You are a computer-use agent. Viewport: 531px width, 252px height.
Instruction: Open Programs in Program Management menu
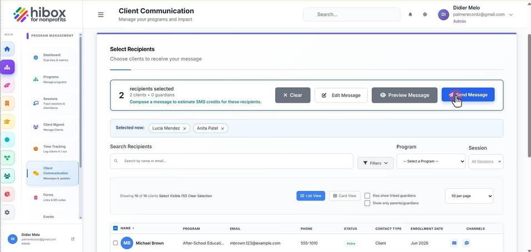(x=53, y=79)
